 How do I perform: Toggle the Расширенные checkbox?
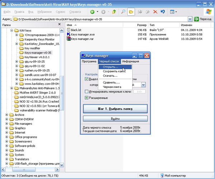tap(86, 98)
